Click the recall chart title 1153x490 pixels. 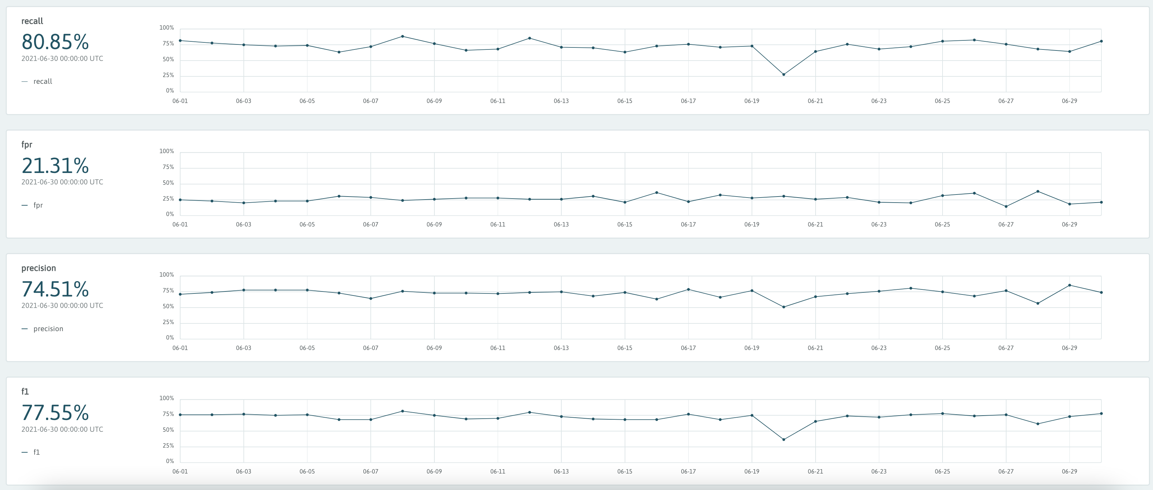pos(32,21)
